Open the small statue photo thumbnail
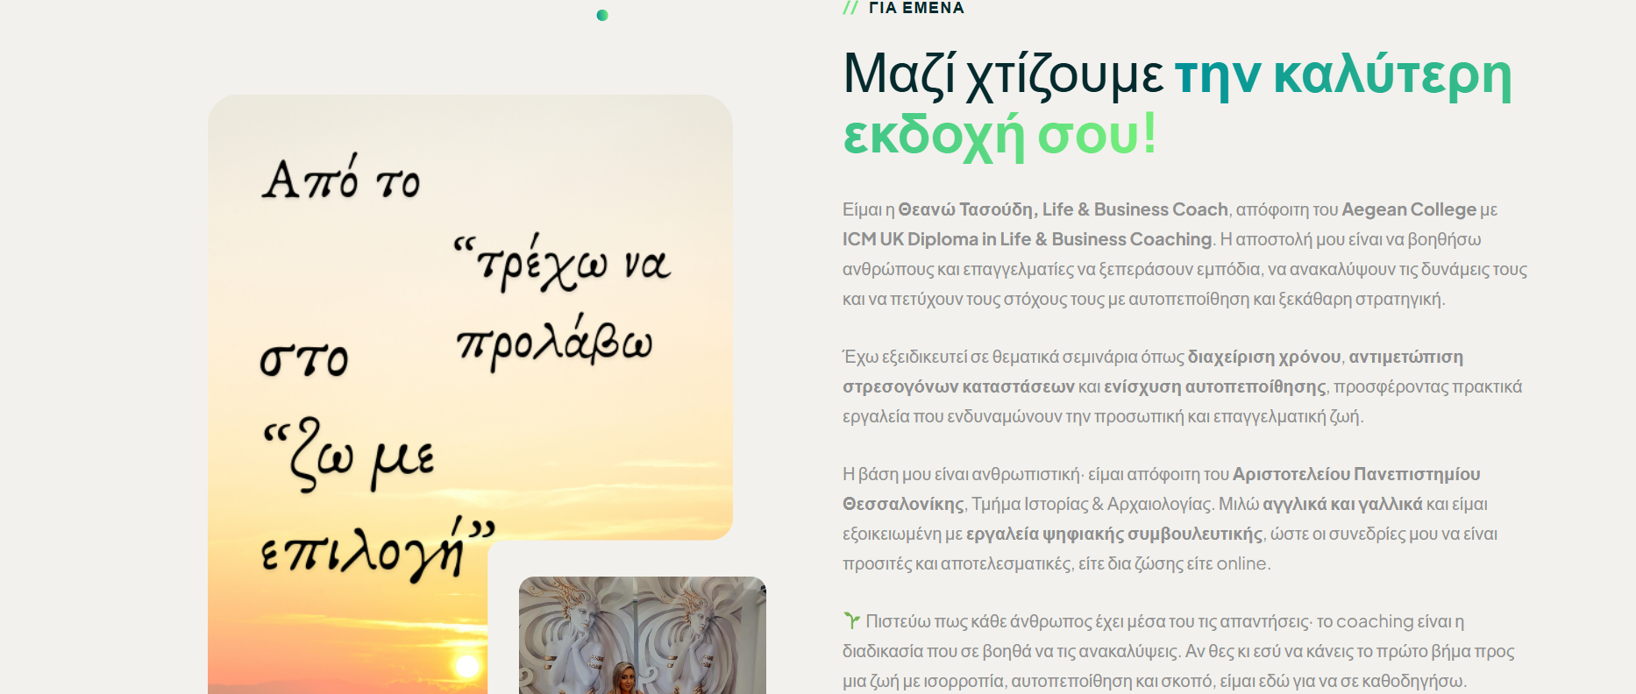 click(642, 634)
